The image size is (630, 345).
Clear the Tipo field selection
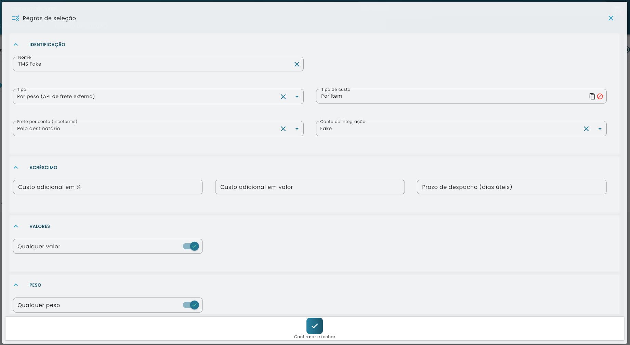(x=283, y=97)
